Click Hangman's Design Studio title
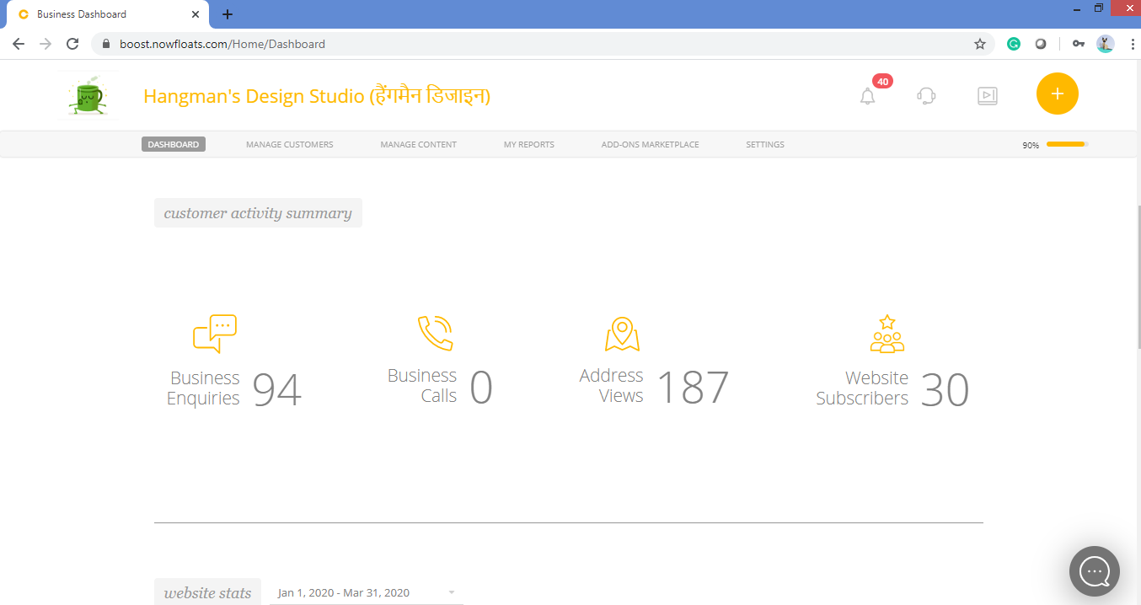Screen dimensions: 1141x605 (317, 96)
